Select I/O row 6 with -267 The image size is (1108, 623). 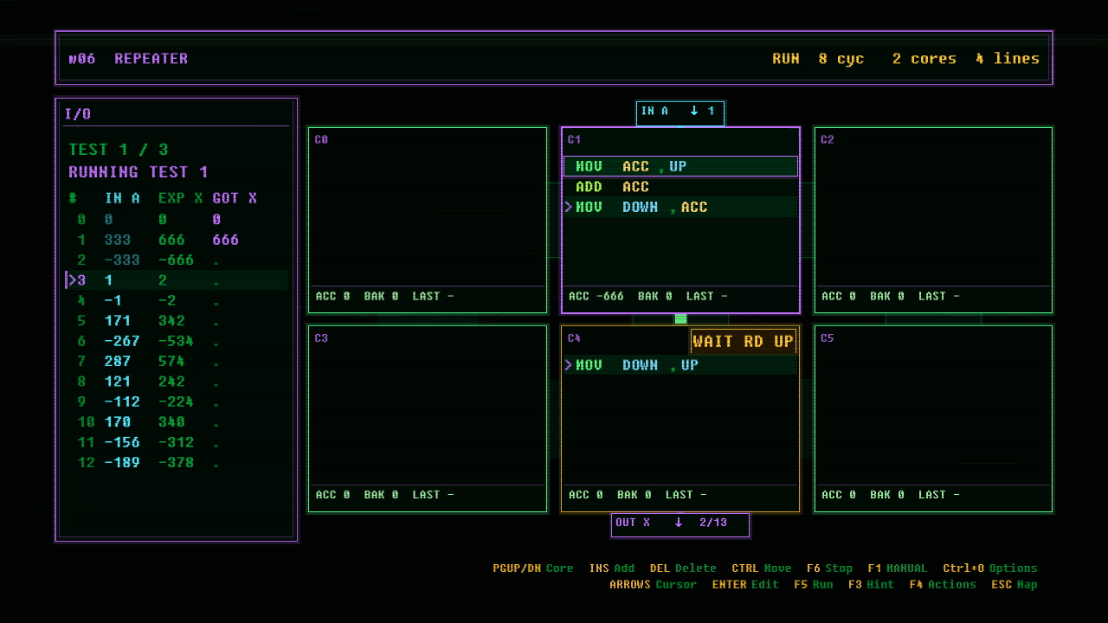[x=177, y=341]
